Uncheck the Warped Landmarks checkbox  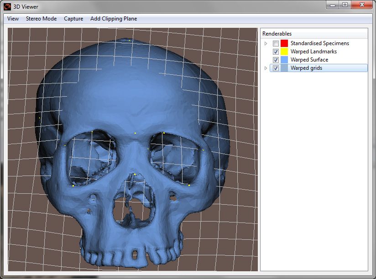276,52
